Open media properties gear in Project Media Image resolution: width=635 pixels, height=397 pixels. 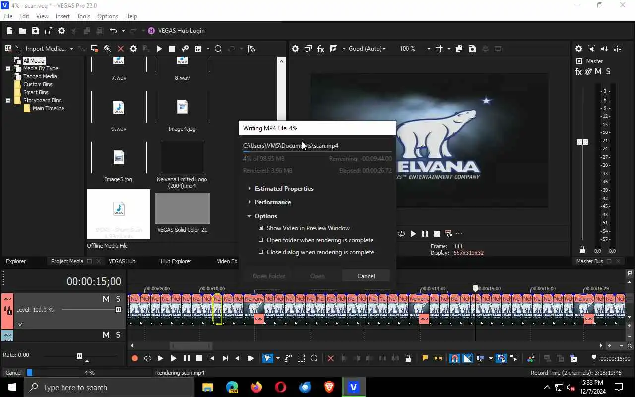(133, 49)
